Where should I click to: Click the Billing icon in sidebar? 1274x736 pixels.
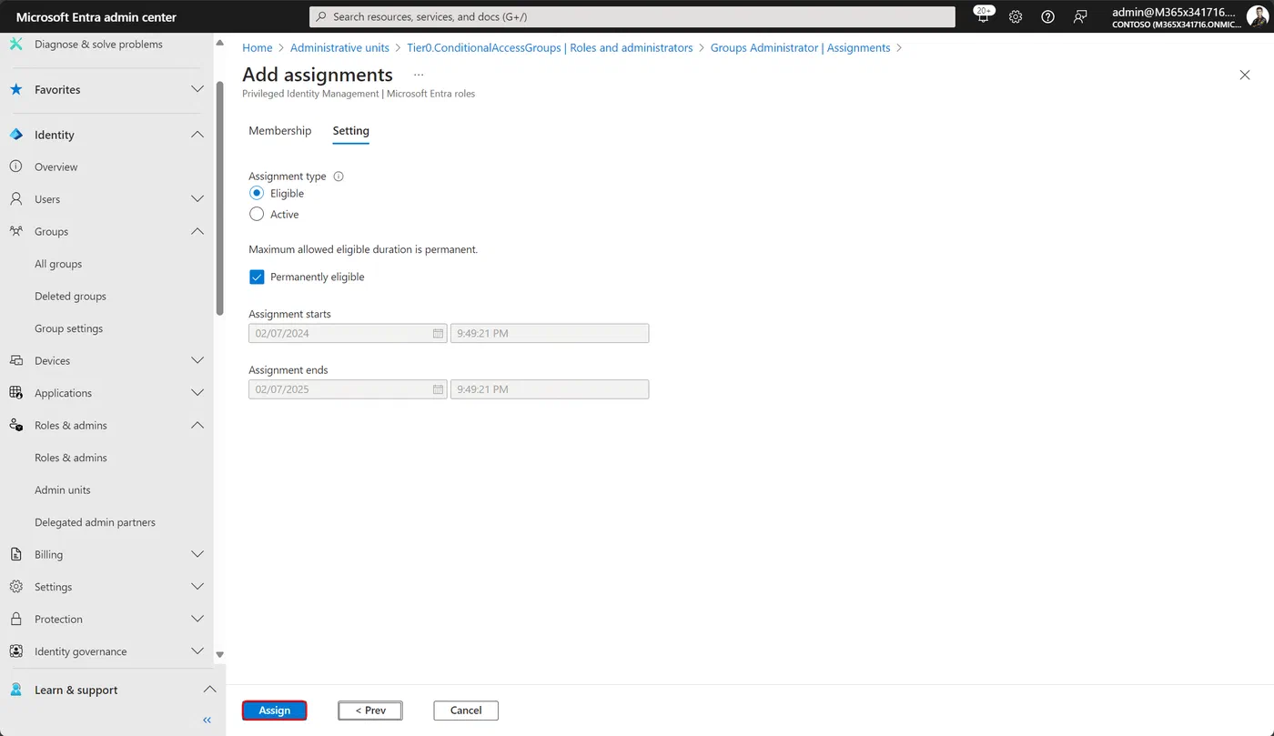point(15,554)
